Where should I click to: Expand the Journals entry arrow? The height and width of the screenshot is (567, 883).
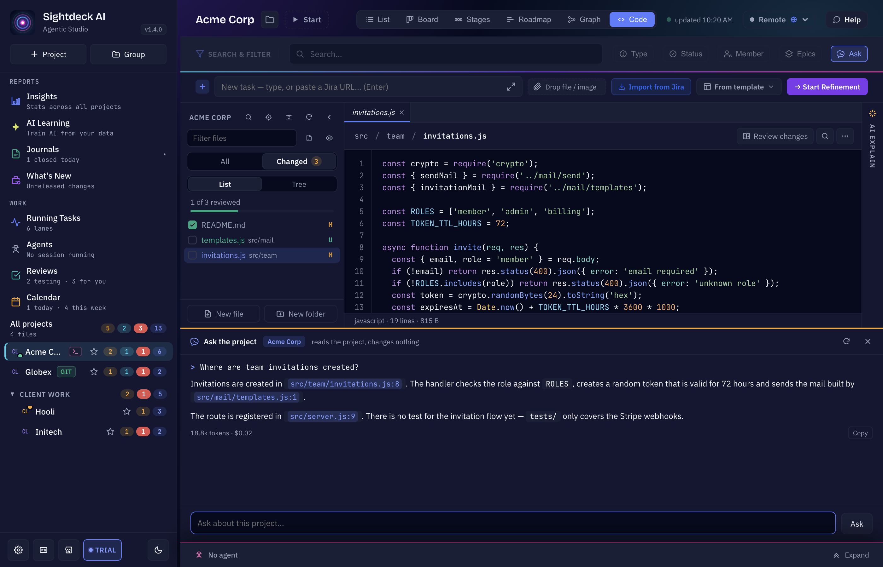pos(165,154)
